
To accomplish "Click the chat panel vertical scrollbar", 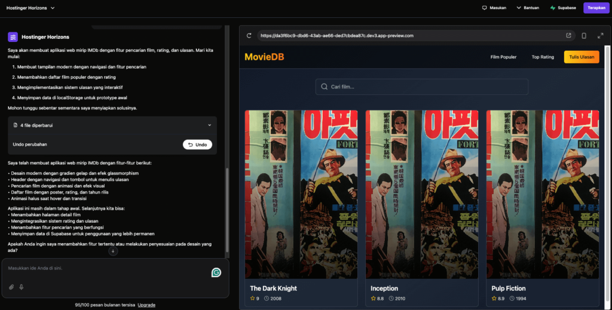I will click(x=227, y=211).
